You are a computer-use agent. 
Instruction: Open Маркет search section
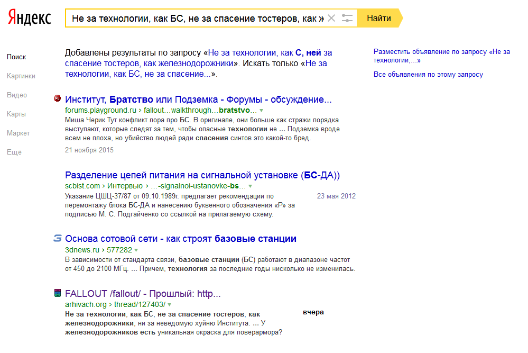click(x=18, y=133)
